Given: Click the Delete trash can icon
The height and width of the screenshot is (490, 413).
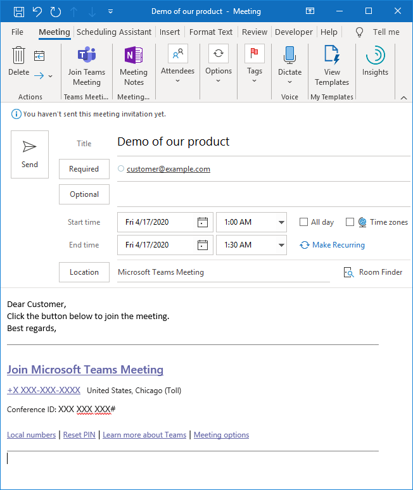Looking at the screenshot, I should click(x=19, y=56).
